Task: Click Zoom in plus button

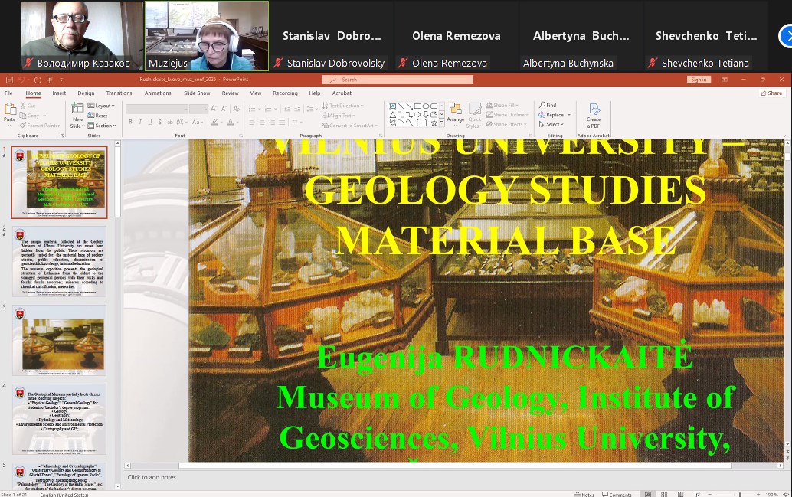Action: click(758, 495)
